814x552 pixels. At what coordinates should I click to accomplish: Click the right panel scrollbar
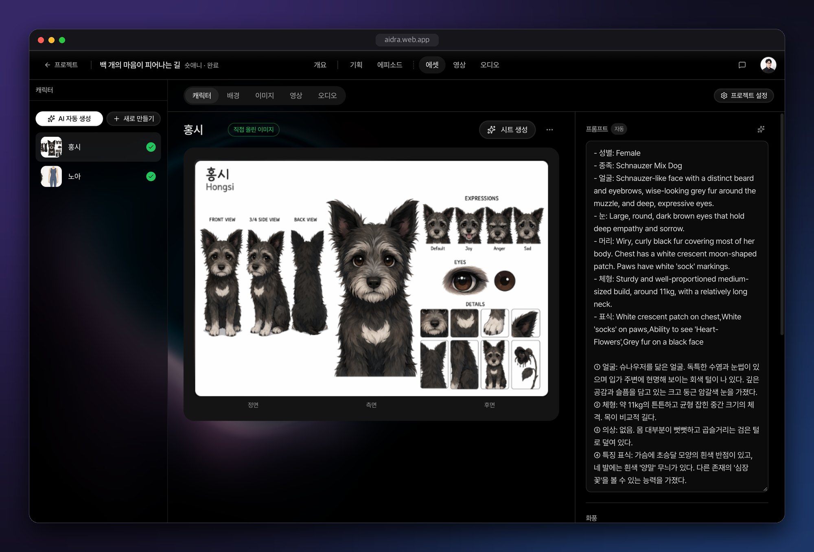[782, 225]
